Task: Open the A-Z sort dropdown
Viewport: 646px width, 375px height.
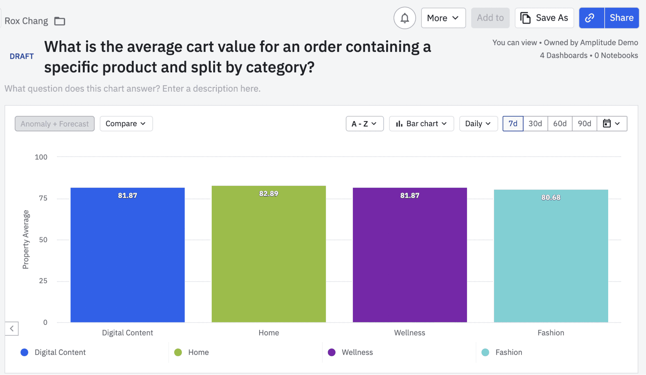Action: 364,123
